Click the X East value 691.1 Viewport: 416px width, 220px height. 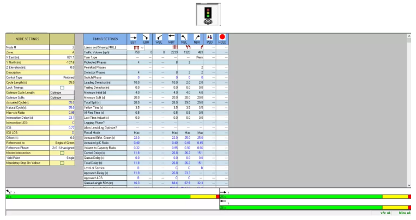[62, 57]
